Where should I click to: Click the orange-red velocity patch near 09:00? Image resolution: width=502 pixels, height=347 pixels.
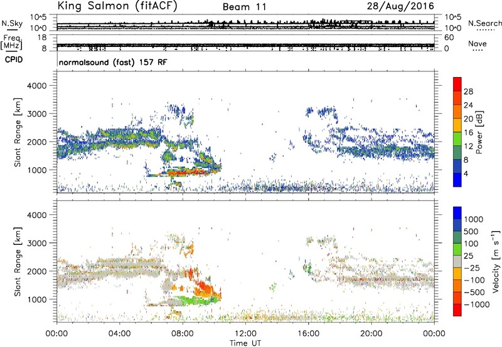(206, 287)
